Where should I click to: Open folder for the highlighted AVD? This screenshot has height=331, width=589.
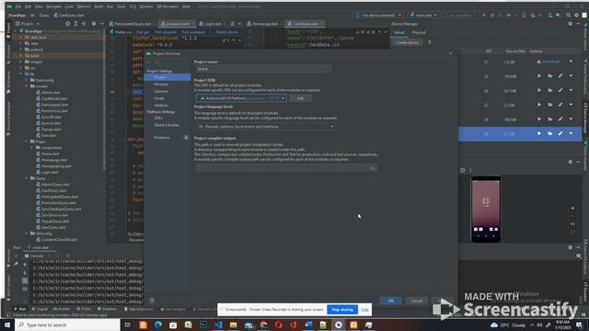(550, 133)
